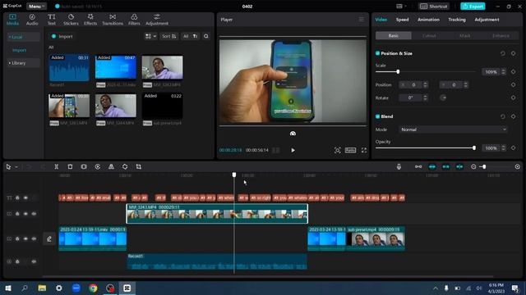
Task: Search the media library
Action: coord(206,36)
